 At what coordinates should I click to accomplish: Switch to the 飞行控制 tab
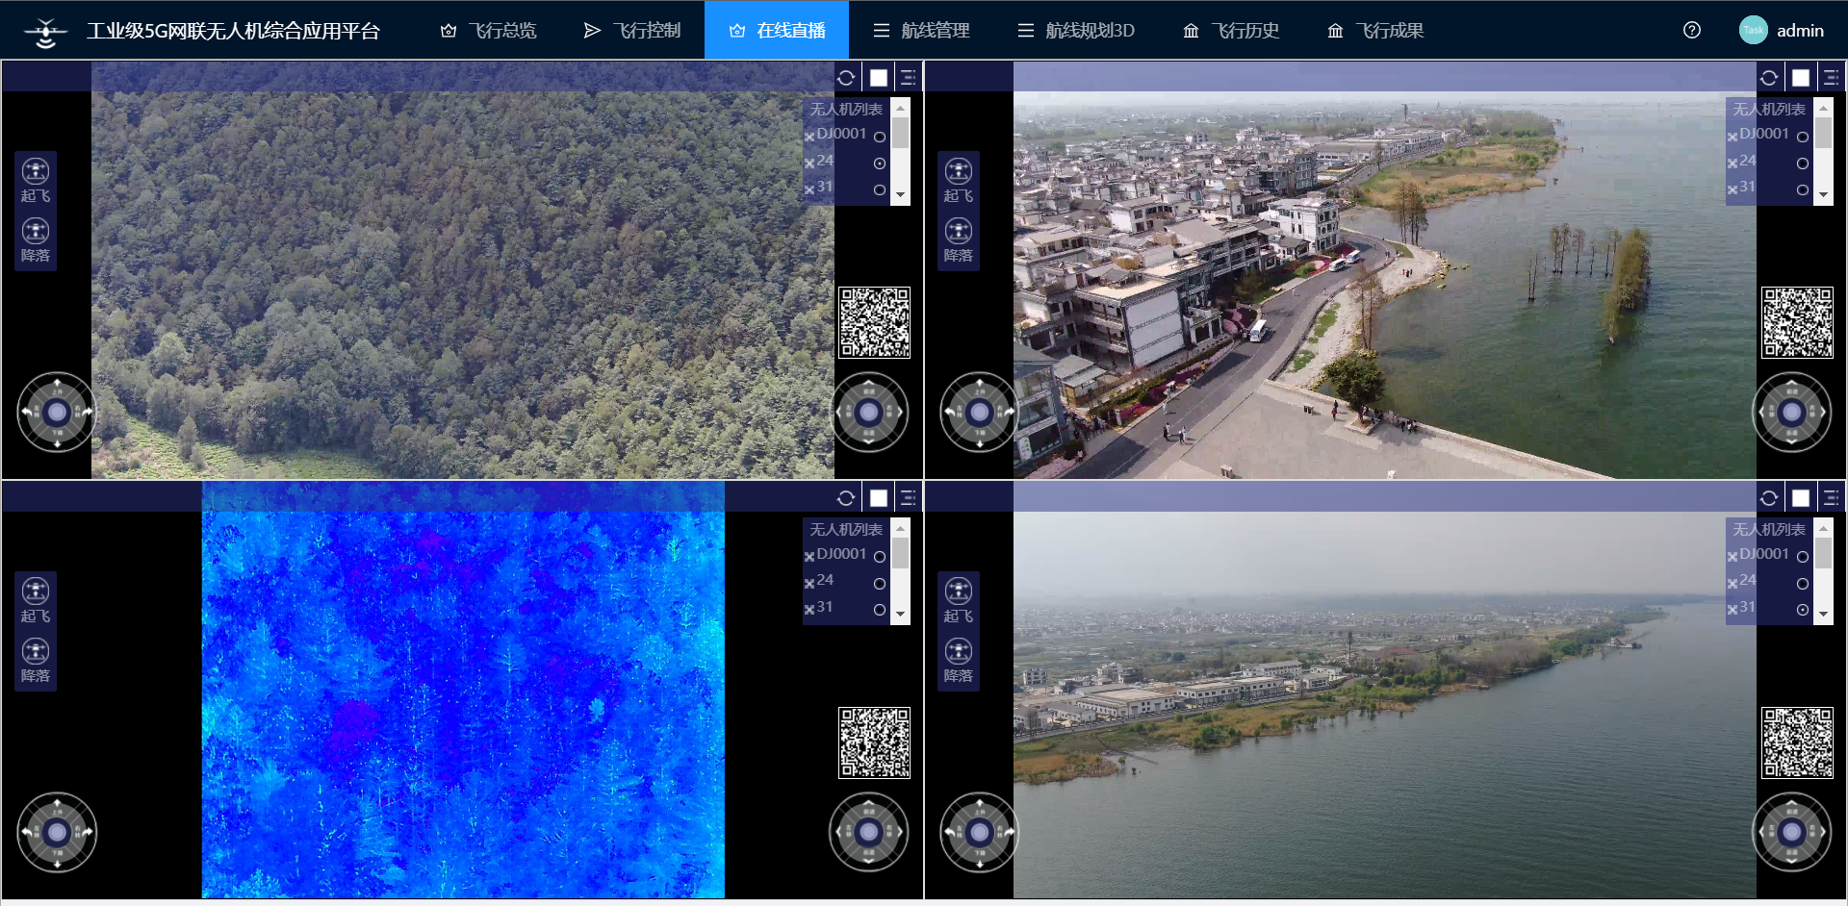click(x=631, y=31)
